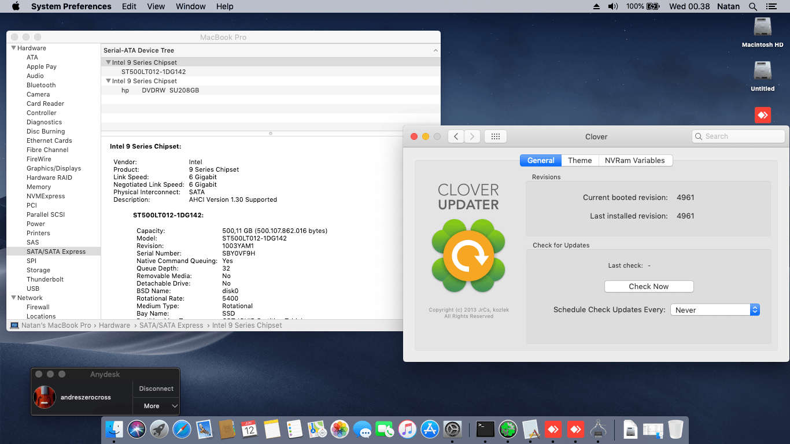
Task: Open the Help menu
Action: pyautogui.click(x=225, y=6)
